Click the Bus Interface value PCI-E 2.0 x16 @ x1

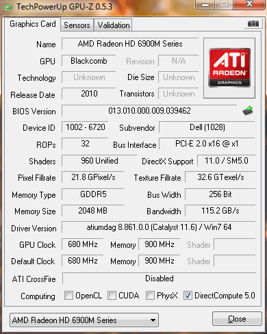point(207,144)
